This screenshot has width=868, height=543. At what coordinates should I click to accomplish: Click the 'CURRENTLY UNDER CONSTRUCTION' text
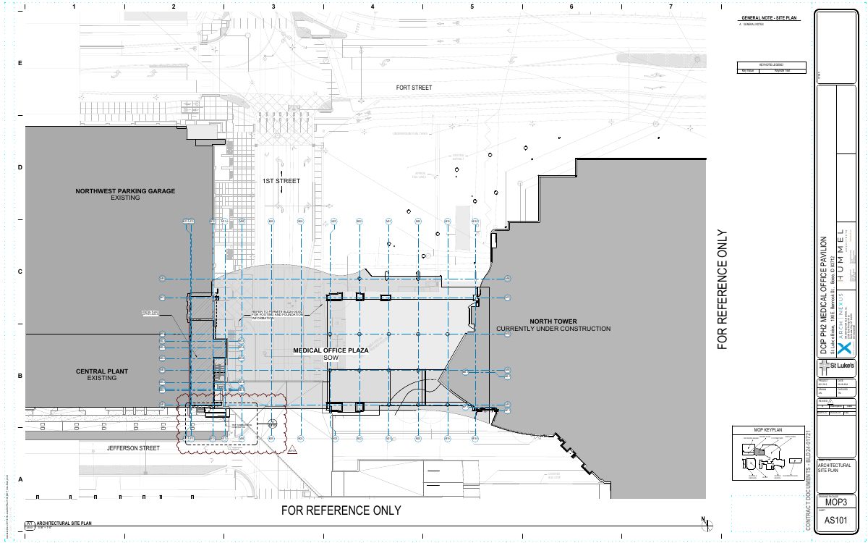pos(553,329)
